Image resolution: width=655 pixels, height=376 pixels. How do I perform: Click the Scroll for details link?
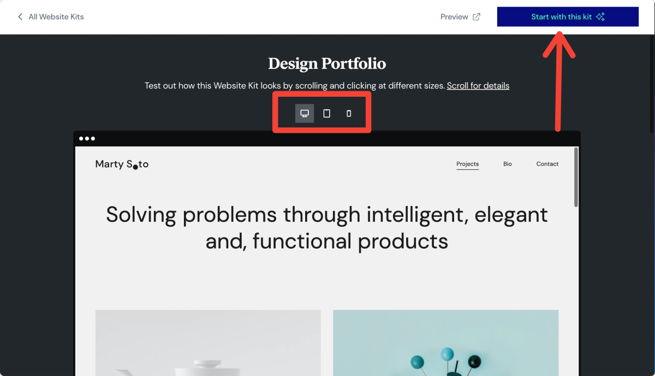(478, 86)
